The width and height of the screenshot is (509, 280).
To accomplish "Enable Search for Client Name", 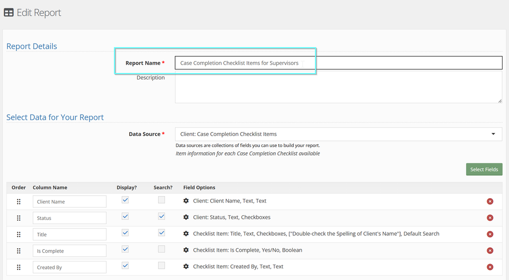I will 162,200.
